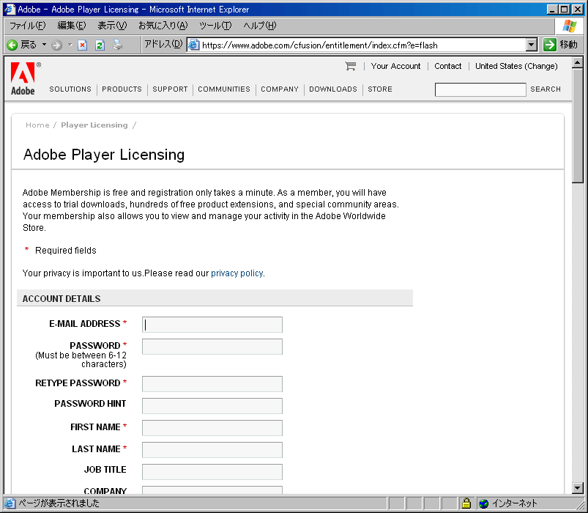
Task: Open the privacy policy link
Action: (237, 273)
